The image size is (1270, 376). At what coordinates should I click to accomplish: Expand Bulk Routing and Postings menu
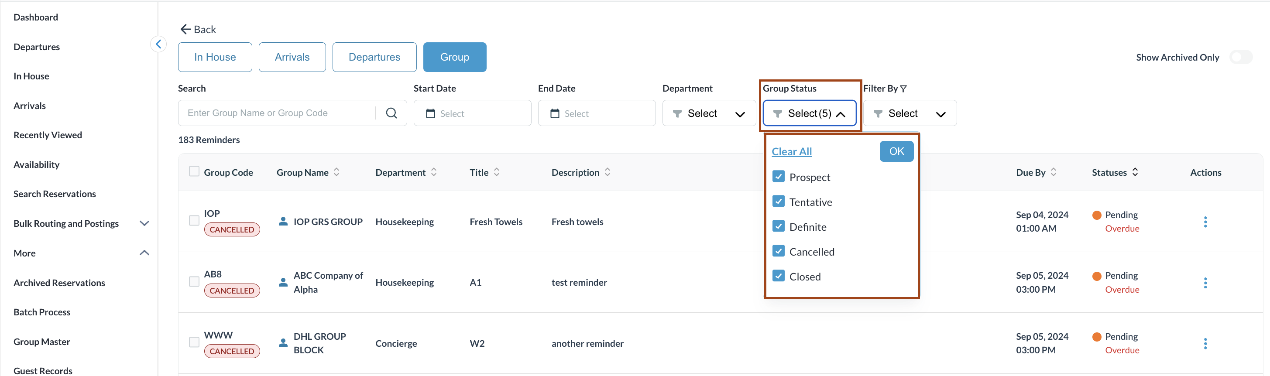[144, 223]
